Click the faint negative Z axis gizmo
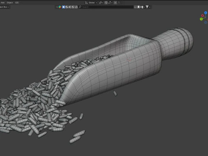This screenshot has width=208, height=156. [206, 23]
